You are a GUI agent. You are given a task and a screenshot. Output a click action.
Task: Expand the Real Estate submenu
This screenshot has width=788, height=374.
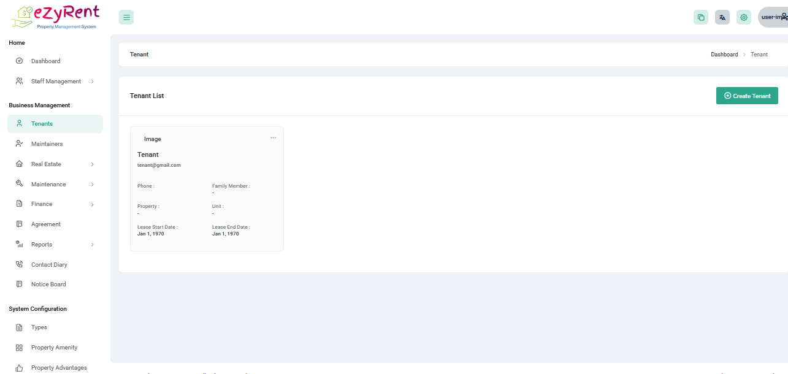pyautogui.click(x=92, y=164)
